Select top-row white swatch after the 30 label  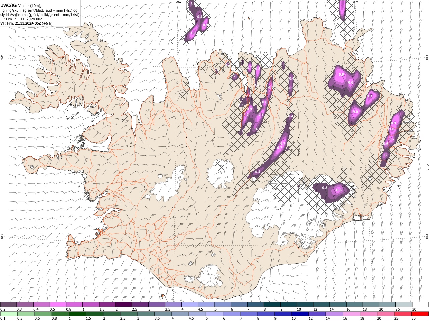pyautogui.click(x=420, y=304)
